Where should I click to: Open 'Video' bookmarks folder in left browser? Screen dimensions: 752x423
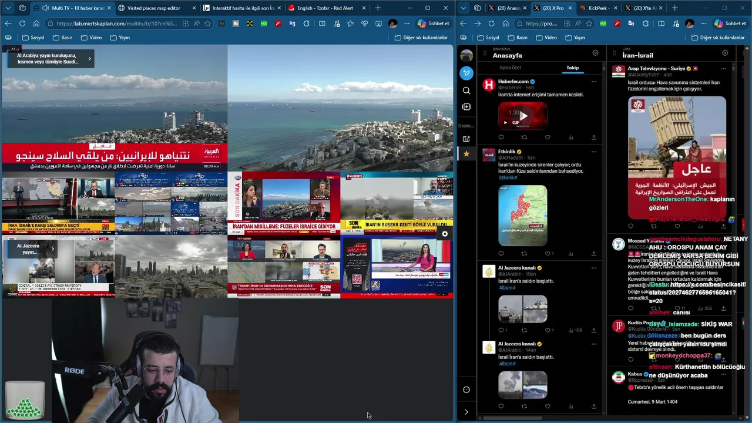pos(91,38)
